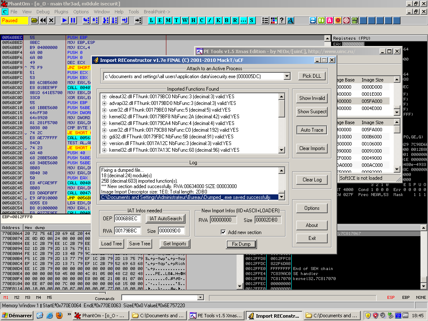Expand user32.dll FThunk:00179BE0 node
428x321 pixels.
click(x=104, y=110)
